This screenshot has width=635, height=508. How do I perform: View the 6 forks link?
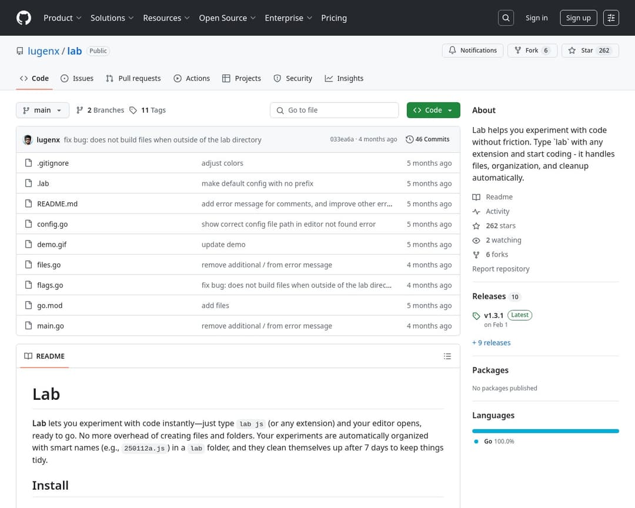[490, 255]
